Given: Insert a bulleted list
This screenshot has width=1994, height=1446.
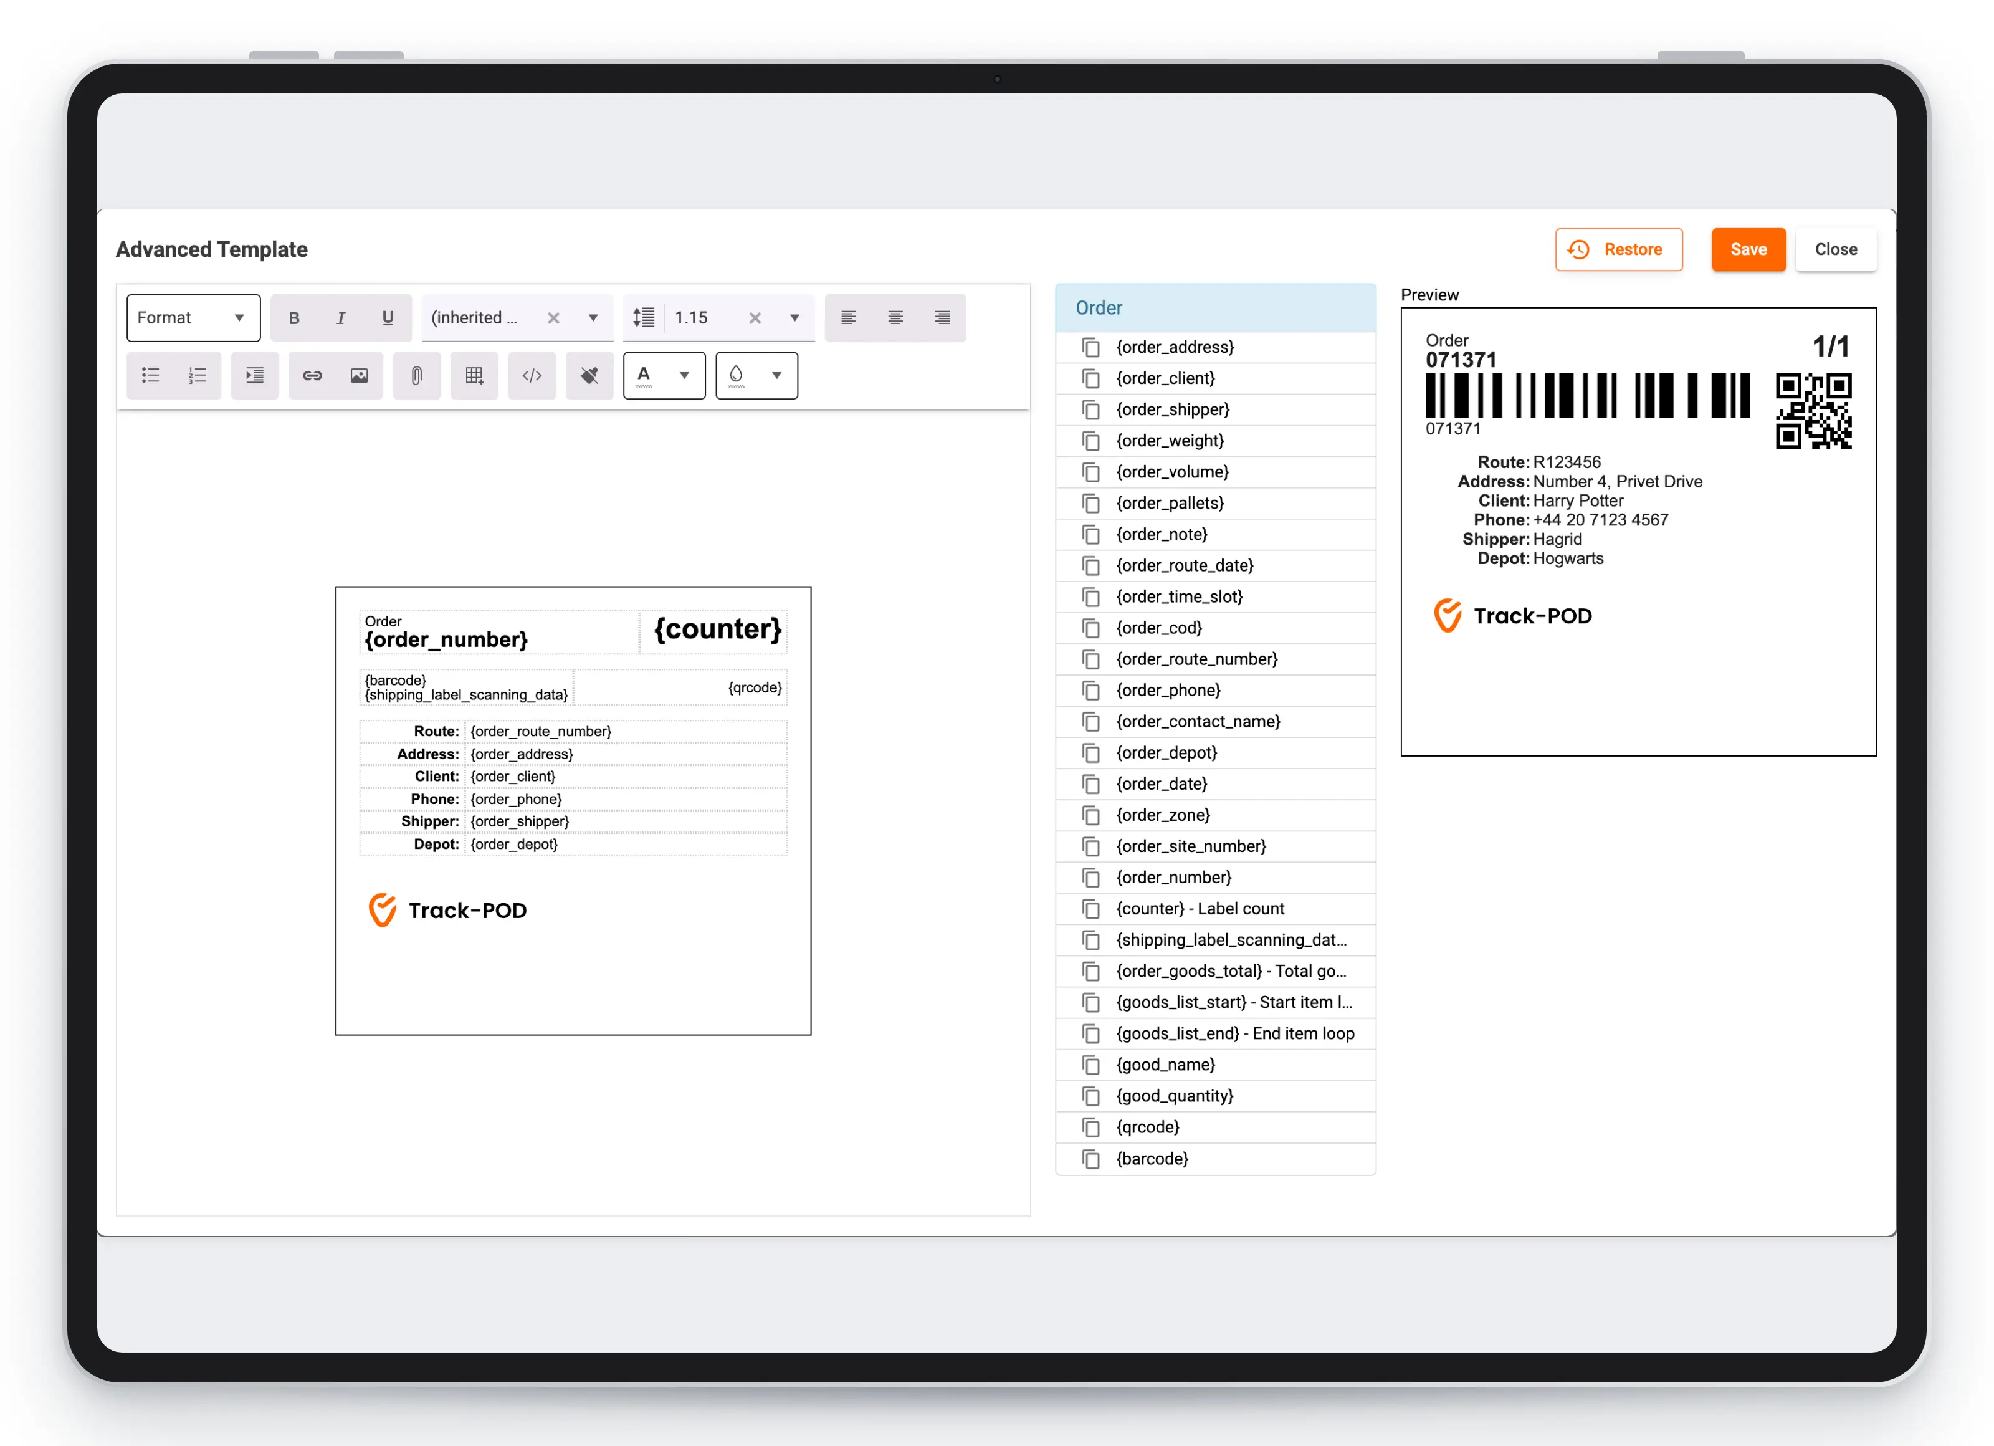Looking at the screenshot, I should pyautogui.click(x=150, y=376).
